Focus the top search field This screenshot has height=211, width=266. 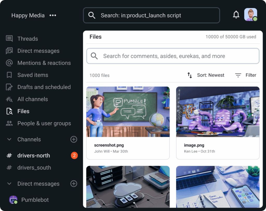click(x=151, y=15)
